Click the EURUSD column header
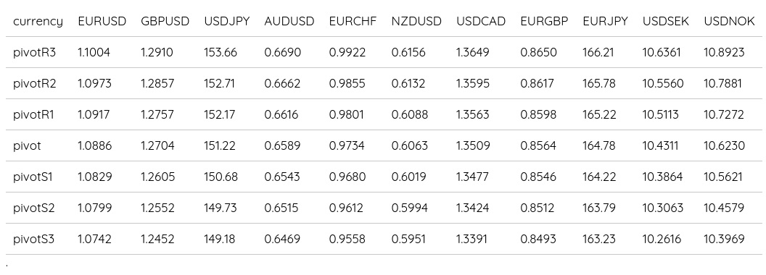 (102, 22)
